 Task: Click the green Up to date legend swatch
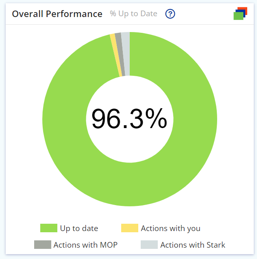coord(48,228)
